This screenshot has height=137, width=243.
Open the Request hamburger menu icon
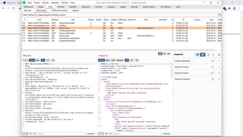pos(53,60)
